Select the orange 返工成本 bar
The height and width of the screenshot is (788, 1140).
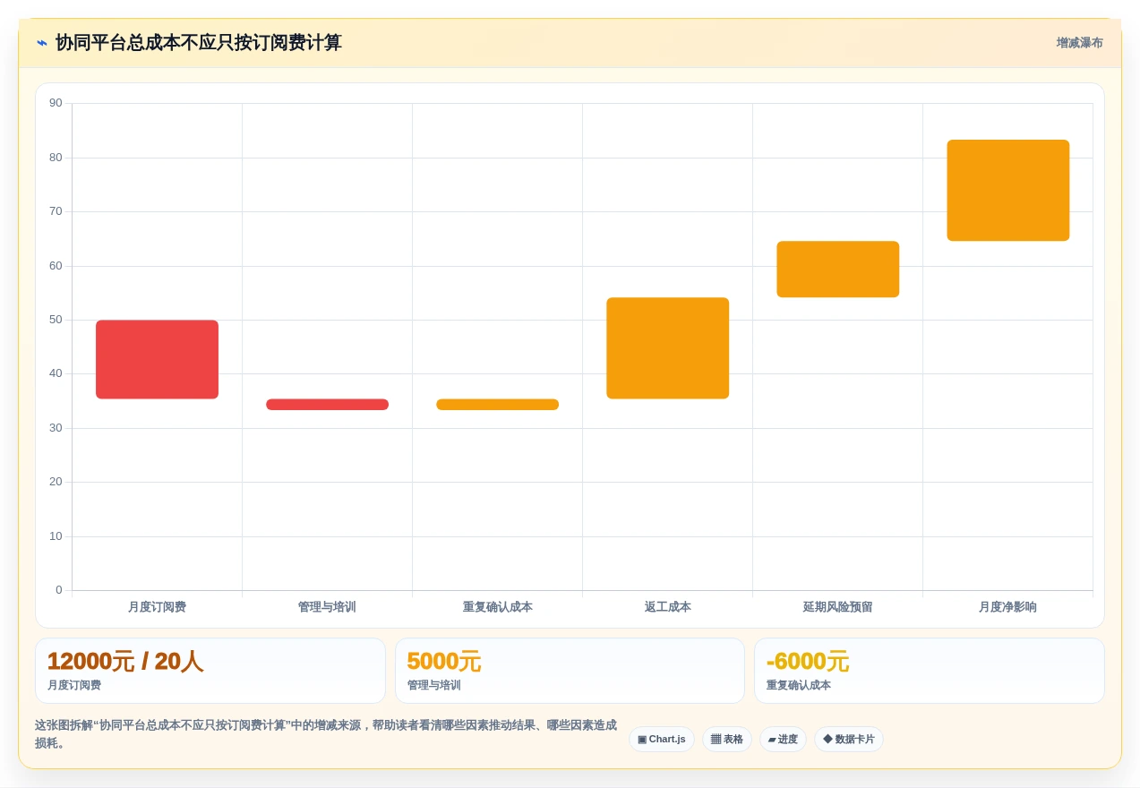point(667,347)
